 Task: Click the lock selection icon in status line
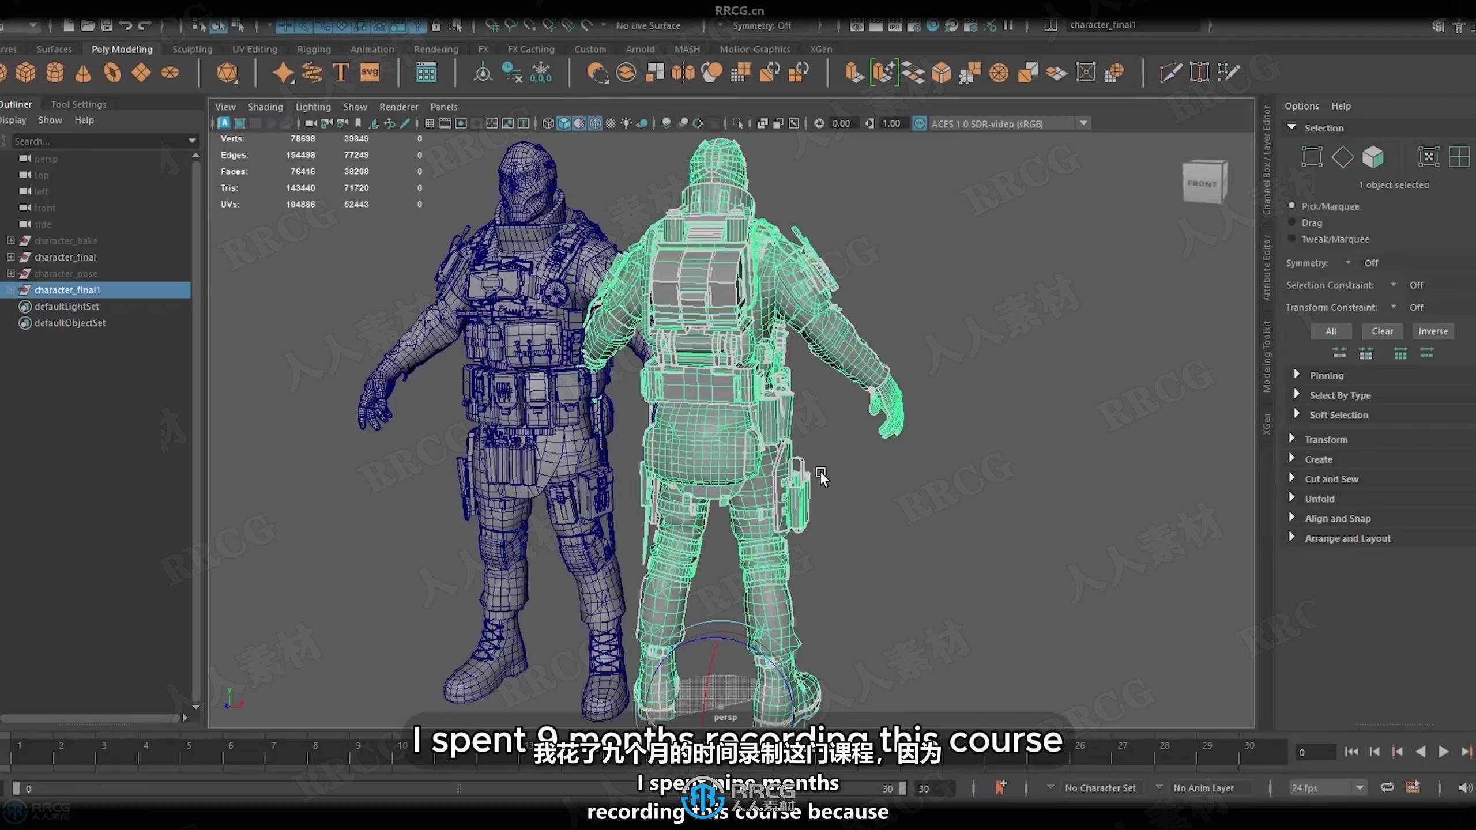[436, 25]
